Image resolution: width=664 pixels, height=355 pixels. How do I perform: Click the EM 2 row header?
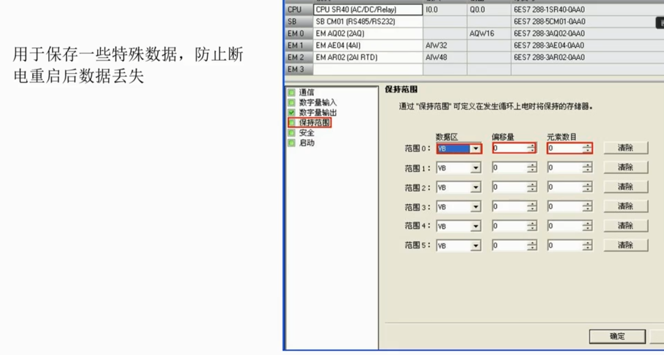[299, 58]
